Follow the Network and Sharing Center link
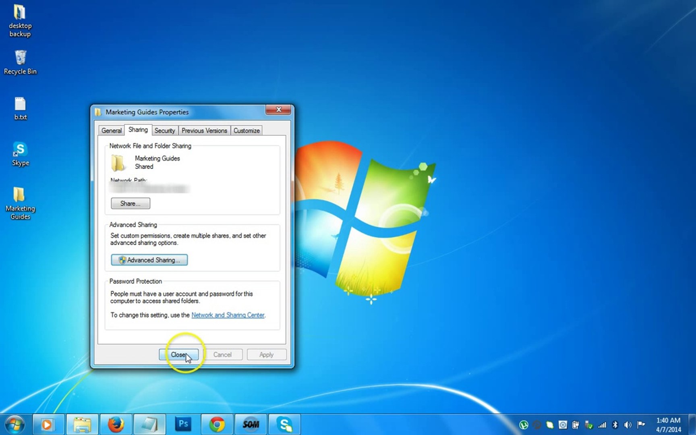696x435 pixels. point(228,315)
